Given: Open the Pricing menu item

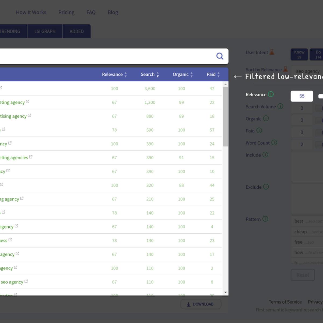Looking at the screenshot, I should 66,12.
